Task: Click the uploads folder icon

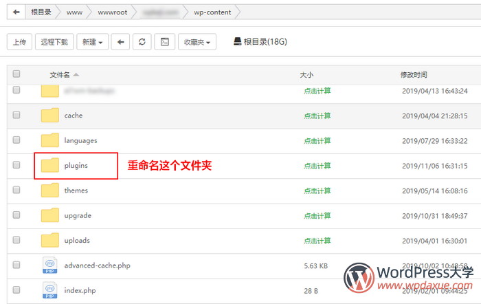Action: coord(50,240)
